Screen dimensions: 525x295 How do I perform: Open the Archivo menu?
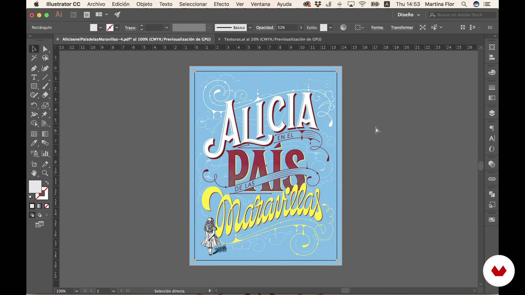pos(96,4)
